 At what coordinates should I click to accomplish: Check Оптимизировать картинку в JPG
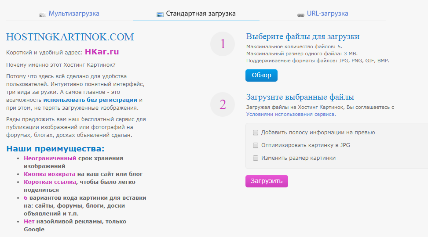point(256,145)
